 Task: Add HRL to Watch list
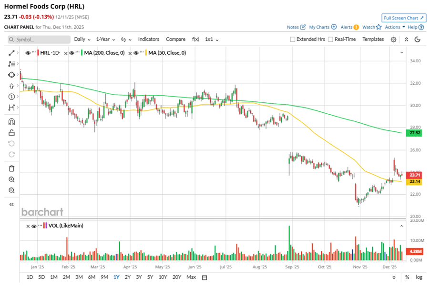(372, 27)
